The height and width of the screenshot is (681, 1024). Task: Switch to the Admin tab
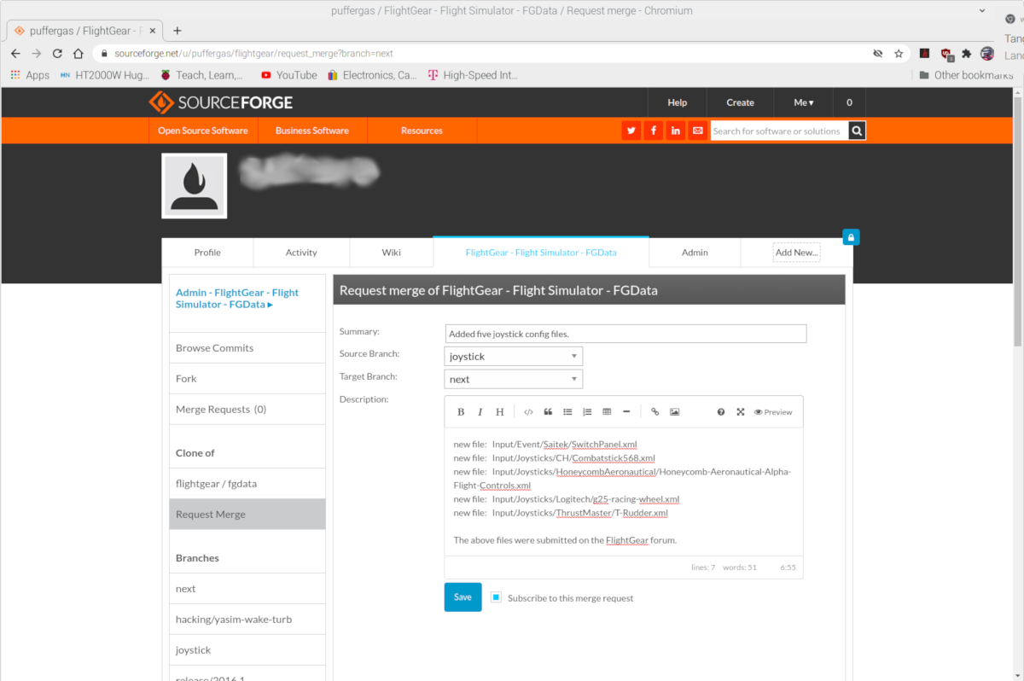695,252
